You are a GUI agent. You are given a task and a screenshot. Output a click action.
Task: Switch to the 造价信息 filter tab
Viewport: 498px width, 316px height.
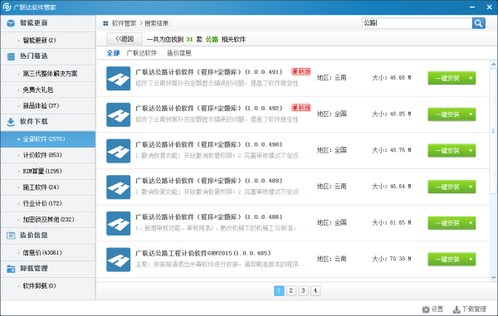(x=179, y=53)
